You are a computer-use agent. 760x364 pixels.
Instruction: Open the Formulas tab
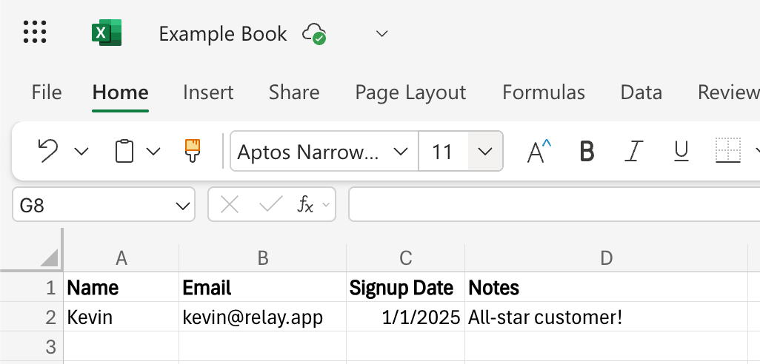point(543,92)
